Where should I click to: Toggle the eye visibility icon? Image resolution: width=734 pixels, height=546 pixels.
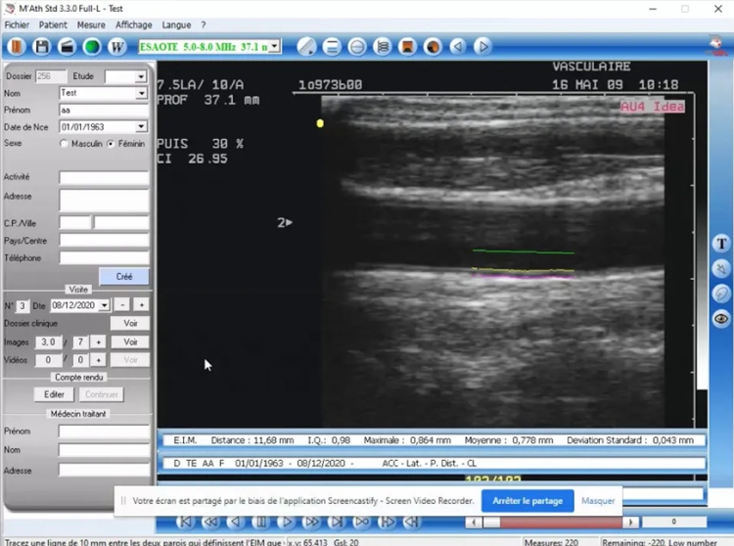[x=721, y=319]
